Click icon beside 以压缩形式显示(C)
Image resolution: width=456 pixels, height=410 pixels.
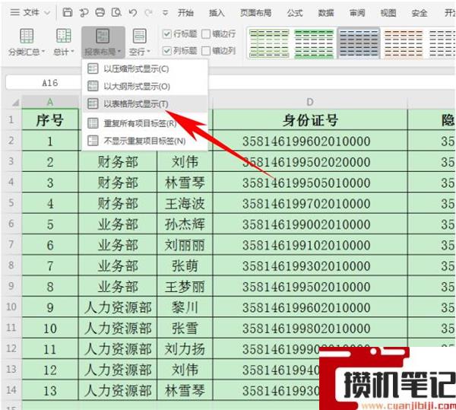[93, 68]
